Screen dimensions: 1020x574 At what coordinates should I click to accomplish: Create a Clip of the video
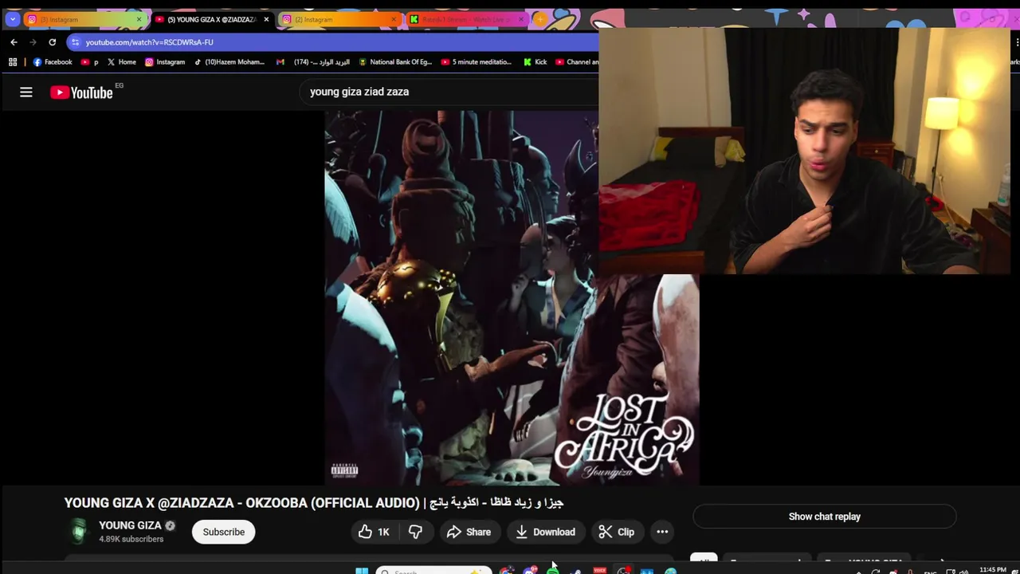coord(617,532)
